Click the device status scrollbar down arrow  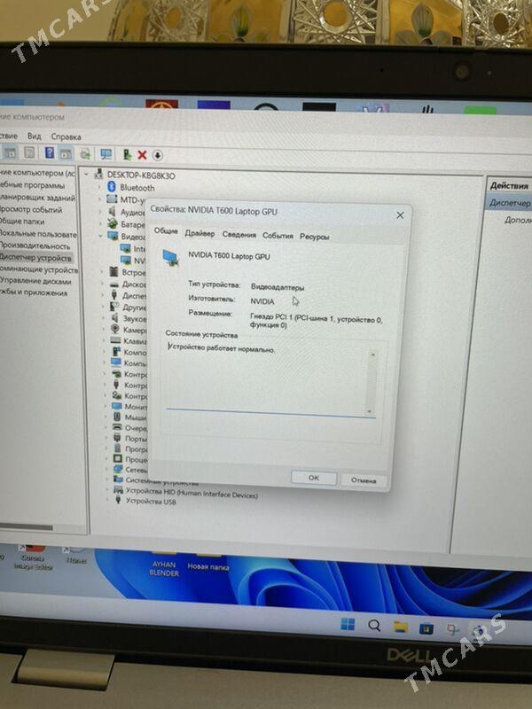(370, 411)
